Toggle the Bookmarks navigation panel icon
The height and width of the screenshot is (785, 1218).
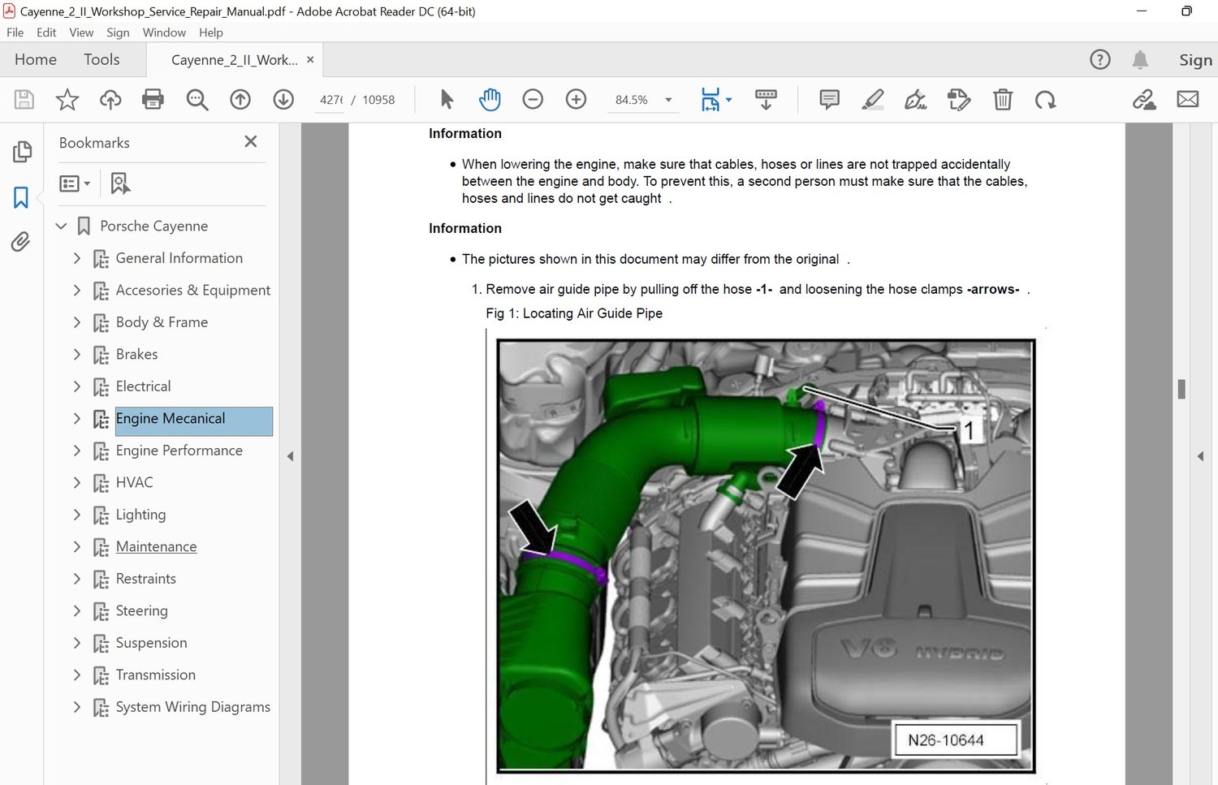pos(21,197)
